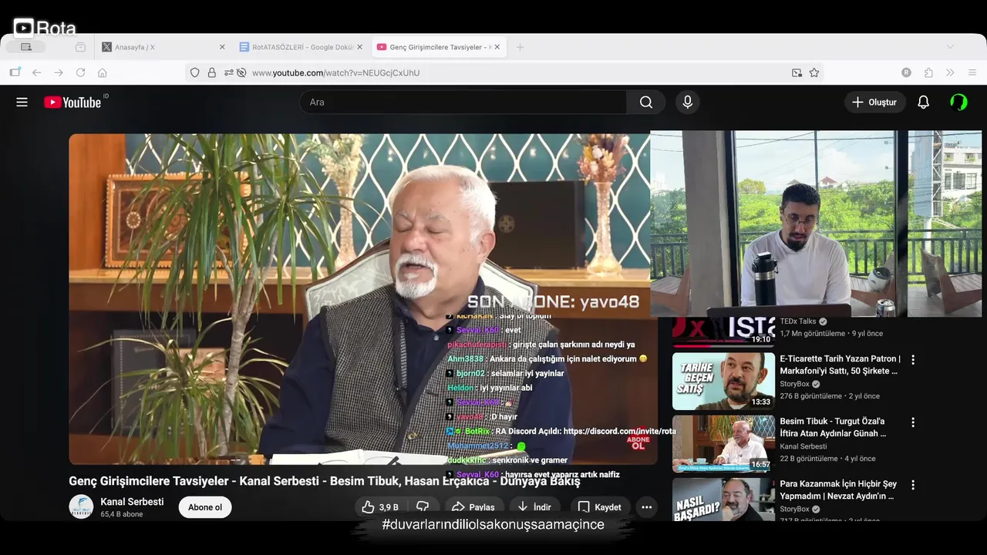Click TEDx Talks channel name
This screenshot has width=987, height=555.
tap(798, 321)
